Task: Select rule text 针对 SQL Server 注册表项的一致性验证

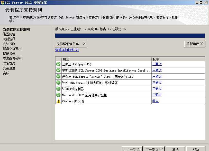Action: pos(90,83)
